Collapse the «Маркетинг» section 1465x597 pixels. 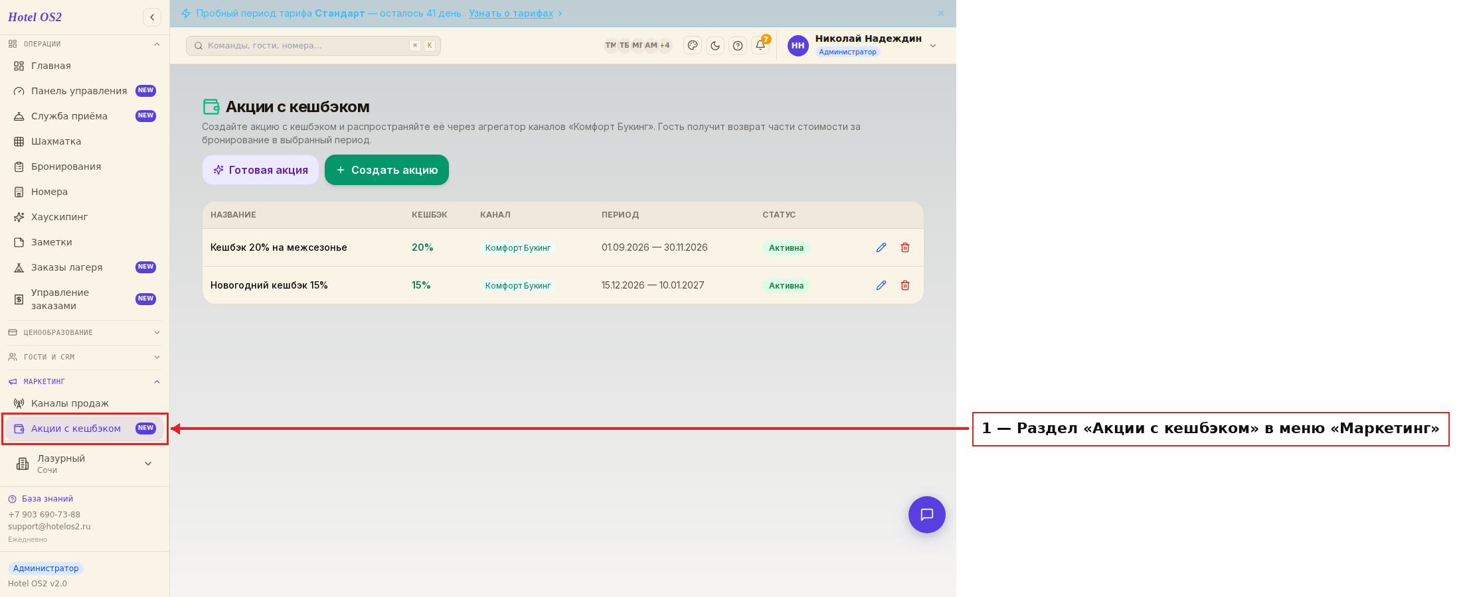[84, 381]
